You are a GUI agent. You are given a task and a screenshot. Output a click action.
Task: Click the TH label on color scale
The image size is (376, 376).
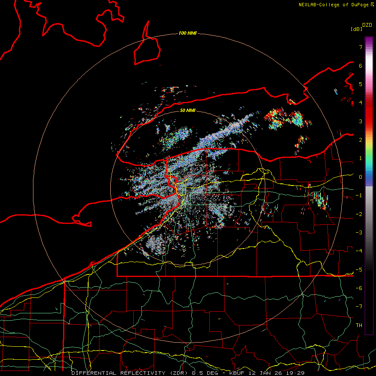[359, 325]
